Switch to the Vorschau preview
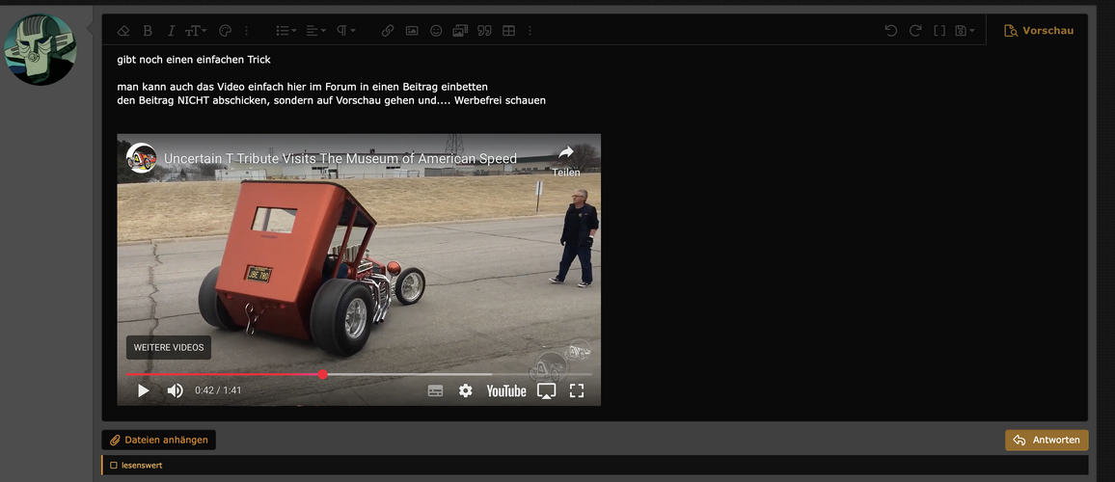The height and width of the screenshot is (482, 1115). [x=1039, y=31]
